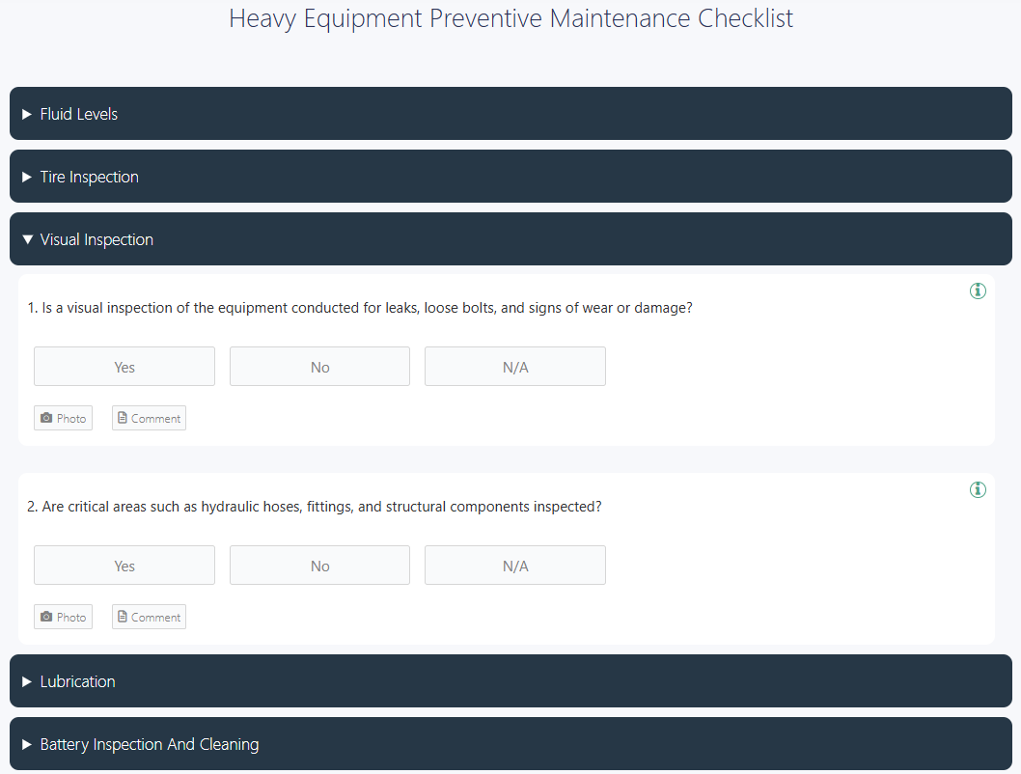The image size is (1021, 774).
Task: Select N/A for the hydraulic hoses question
Action: (x=515, y=565)
